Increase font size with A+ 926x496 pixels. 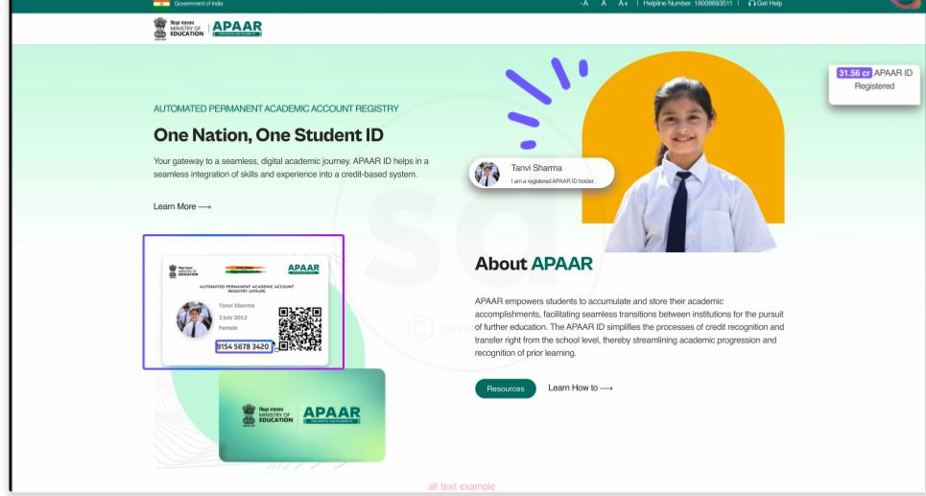pos(623,5)
